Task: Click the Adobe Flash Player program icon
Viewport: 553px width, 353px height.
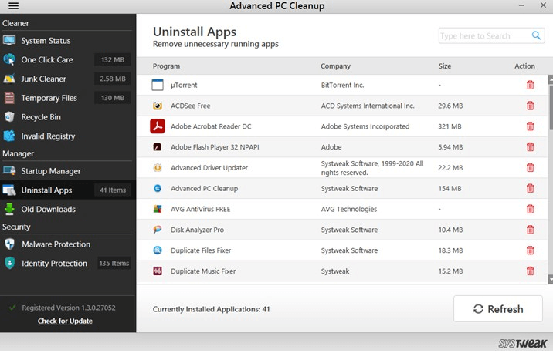Action: coord(158,147)
